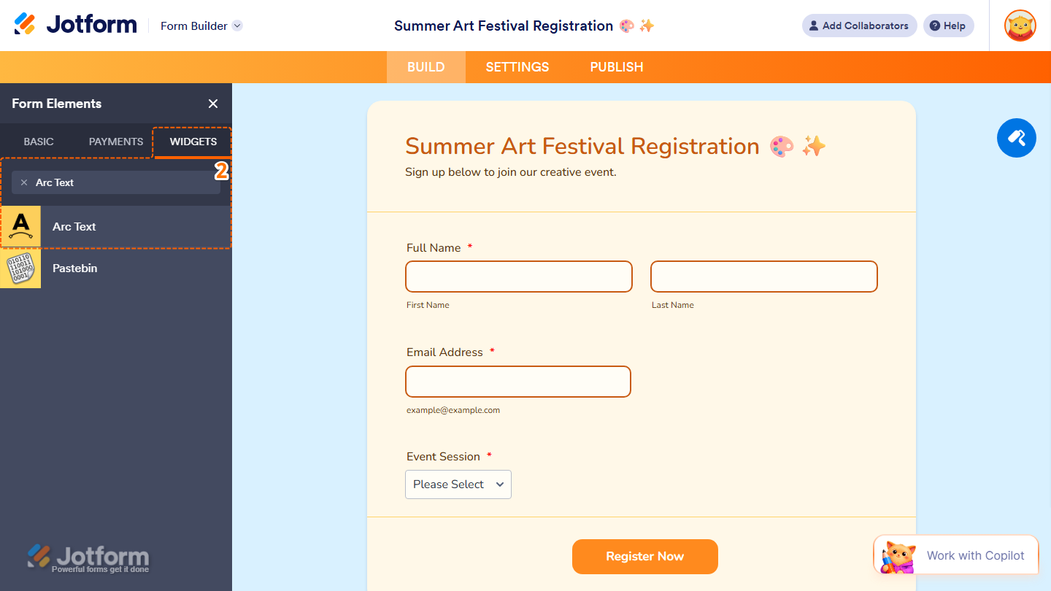The image size is (1051, 591).
Task: Open your account avatar menu
Action: 1019,26
